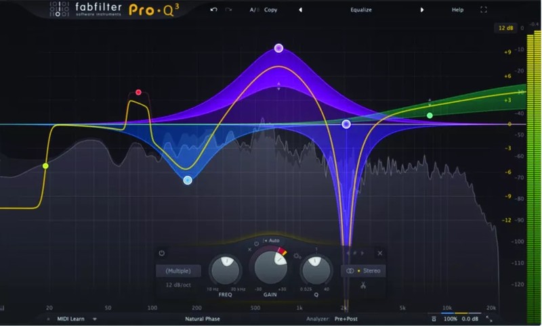Open the Help menu
Screen dimensions: 542x326
(x=457, y=9)
